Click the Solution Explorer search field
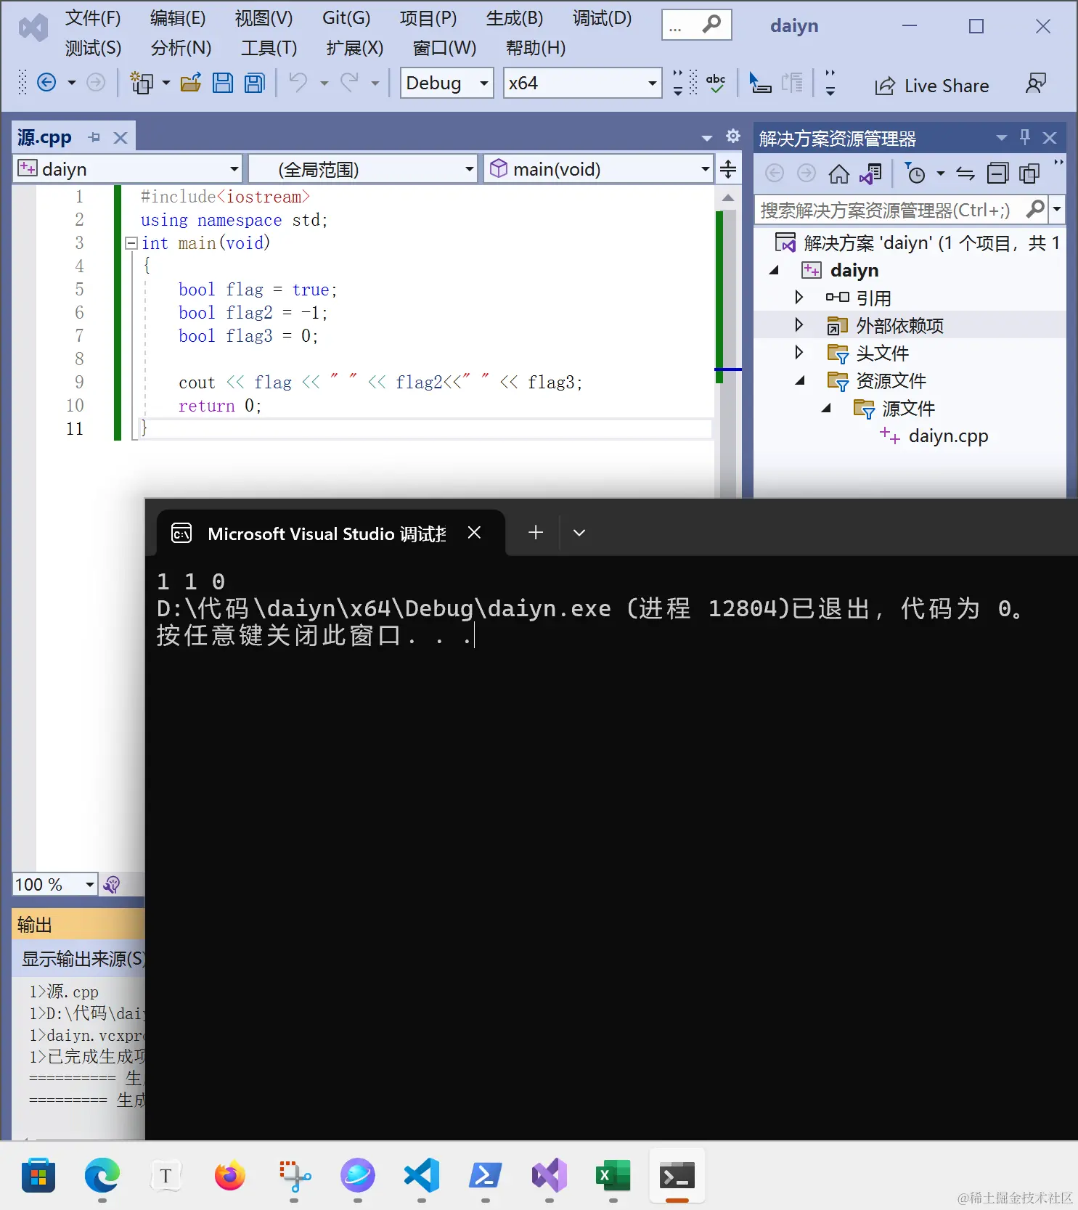1078x1210 pixels. click(900, 210)
